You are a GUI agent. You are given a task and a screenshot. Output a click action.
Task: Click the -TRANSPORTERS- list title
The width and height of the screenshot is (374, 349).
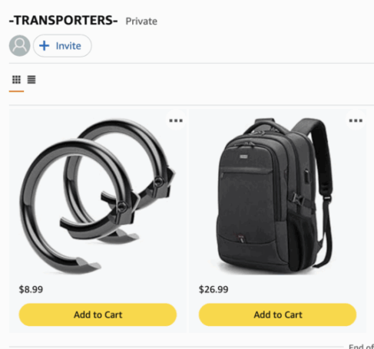point(63,21)
